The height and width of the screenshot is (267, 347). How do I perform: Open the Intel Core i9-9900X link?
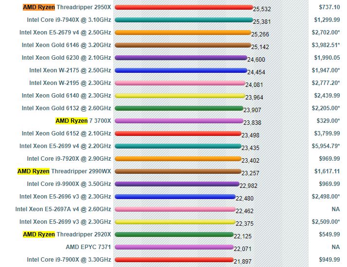tap(69, 184)
